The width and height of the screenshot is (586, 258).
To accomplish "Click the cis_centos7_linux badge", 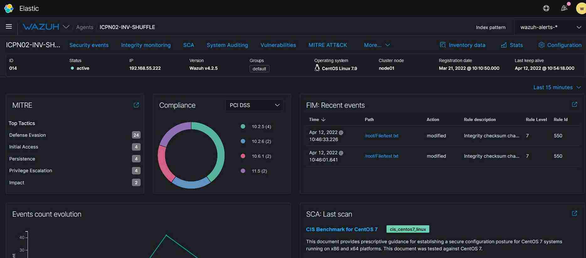I will tap(408, 229).
